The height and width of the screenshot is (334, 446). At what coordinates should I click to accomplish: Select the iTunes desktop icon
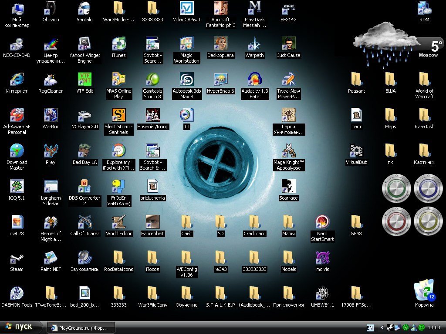[118, 44]
